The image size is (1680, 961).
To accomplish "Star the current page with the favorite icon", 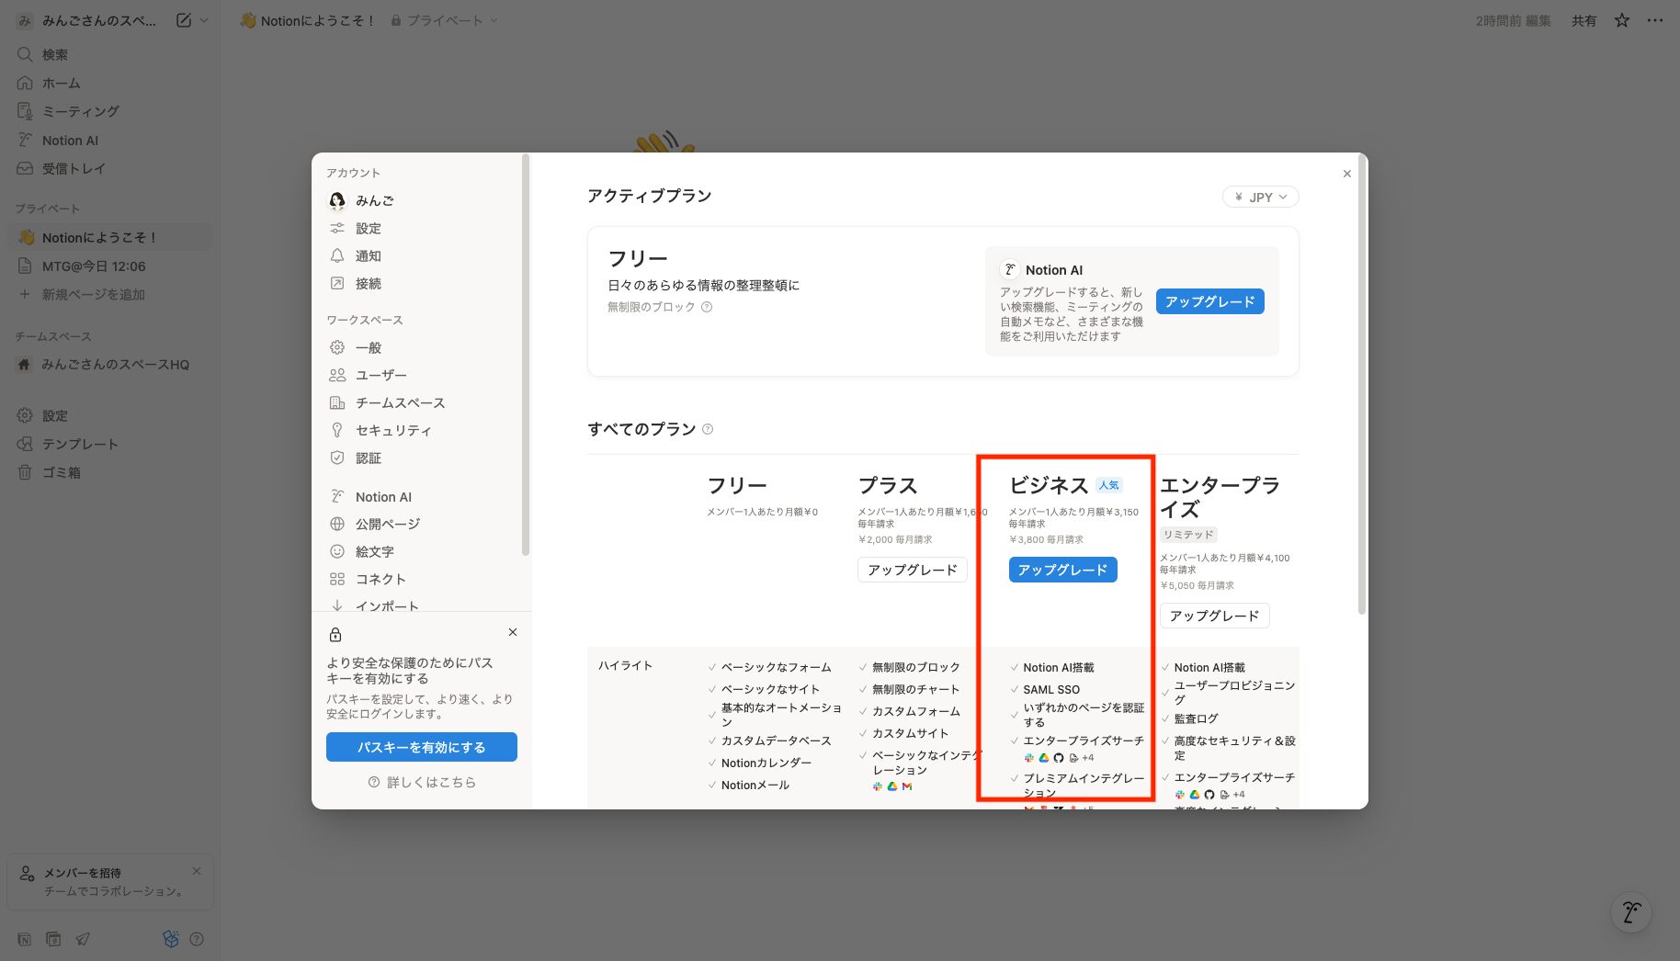I will tap(1620, 19).
